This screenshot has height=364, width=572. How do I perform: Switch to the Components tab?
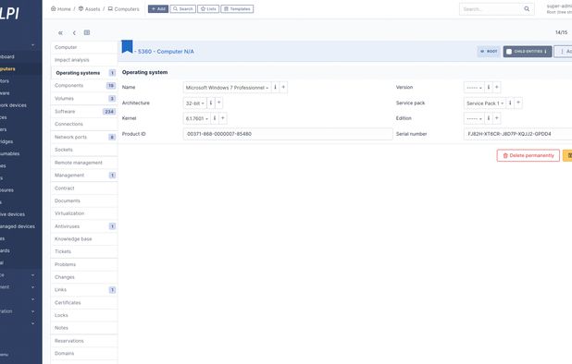[x=84, y=86]
